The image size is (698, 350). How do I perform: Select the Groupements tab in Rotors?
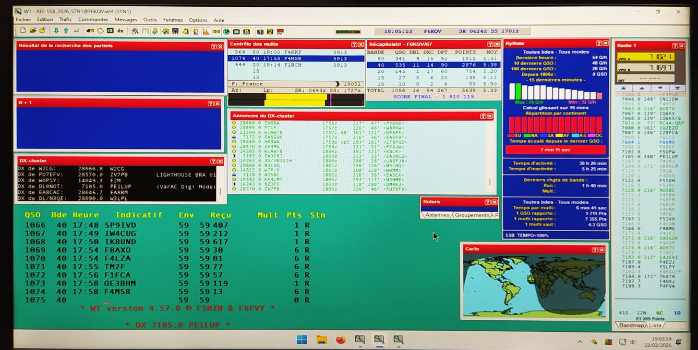[x=472, y=215]
